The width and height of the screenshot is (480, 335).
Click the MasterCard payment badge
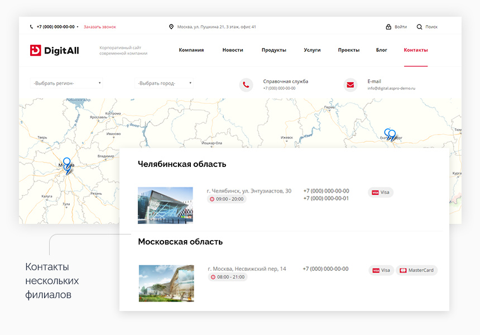(416, 270)
